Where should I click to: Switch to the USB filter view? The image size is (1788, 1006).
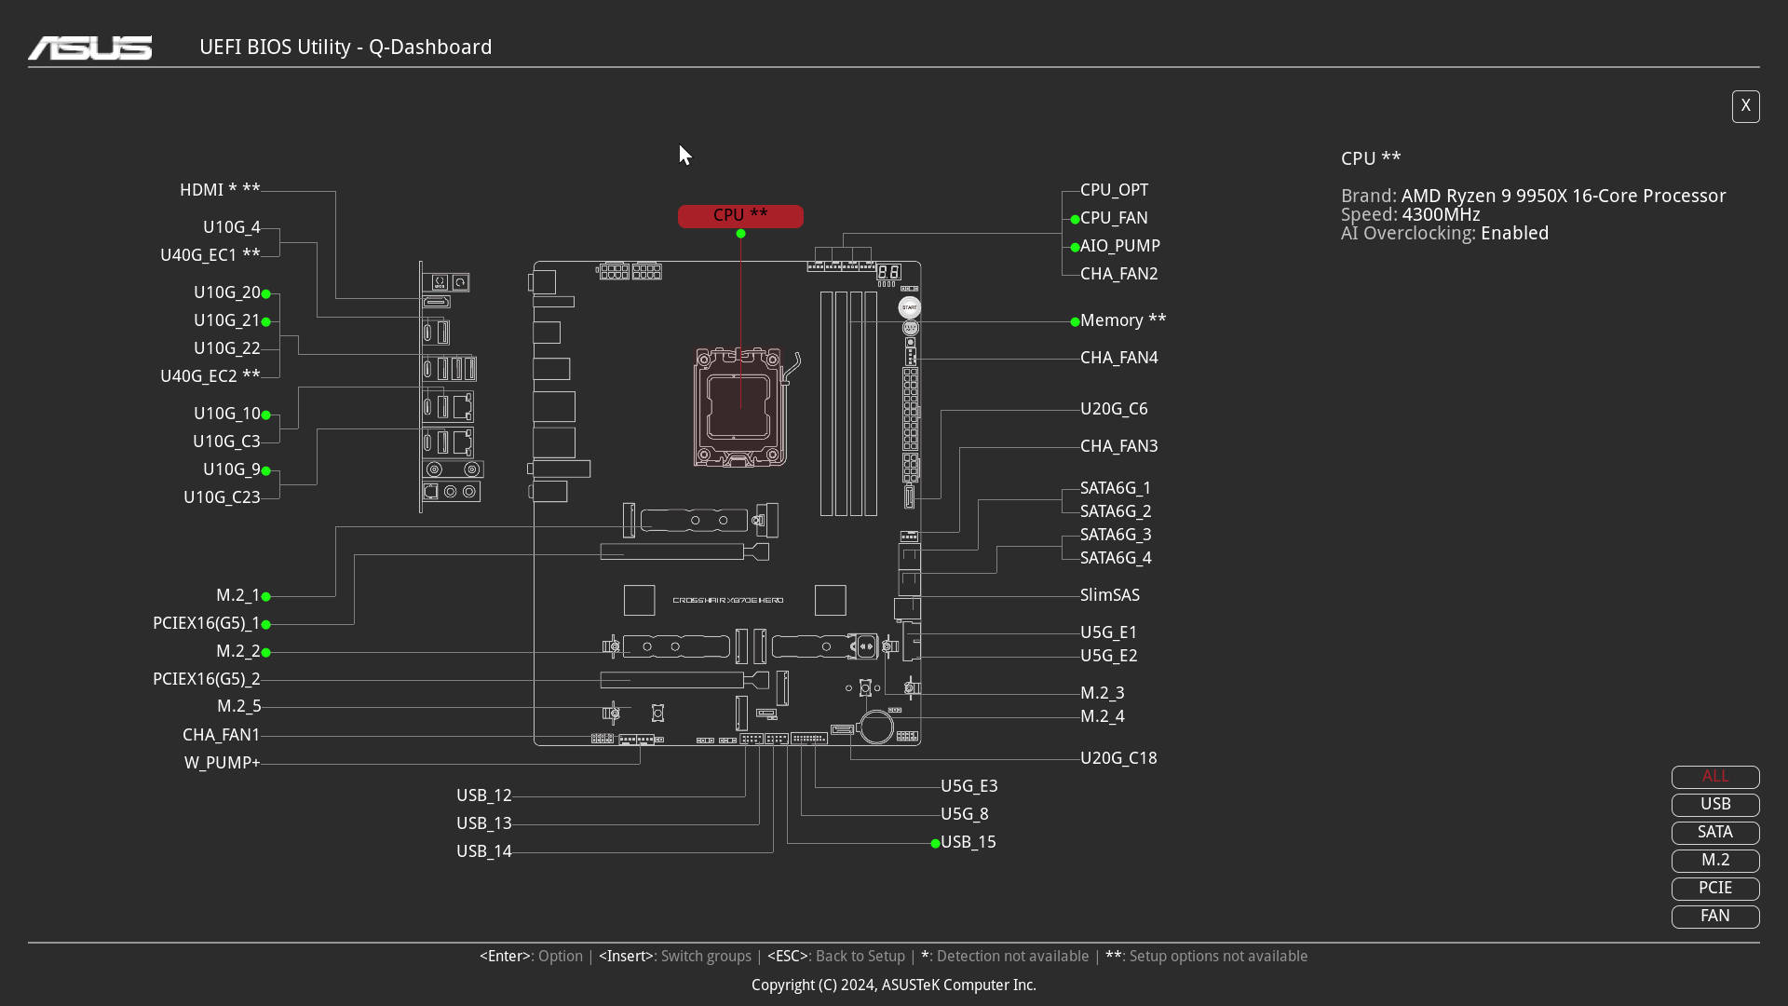click(1714, 804)
